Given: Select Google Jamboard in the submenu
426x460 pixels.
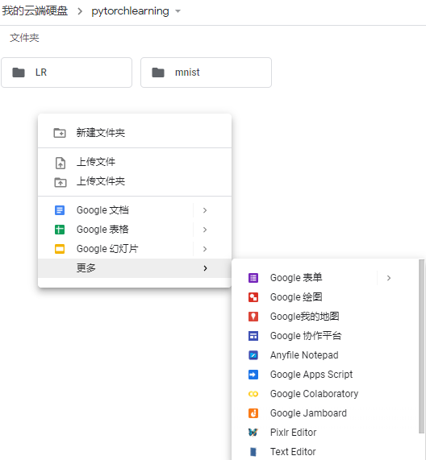Looking at the screenshot, I should pyautogui.click(x=325, y=413).
